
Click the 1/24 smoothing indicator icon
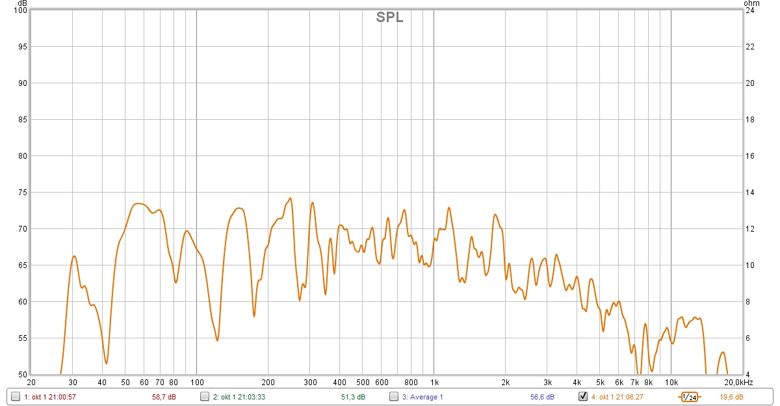[689, 397]
